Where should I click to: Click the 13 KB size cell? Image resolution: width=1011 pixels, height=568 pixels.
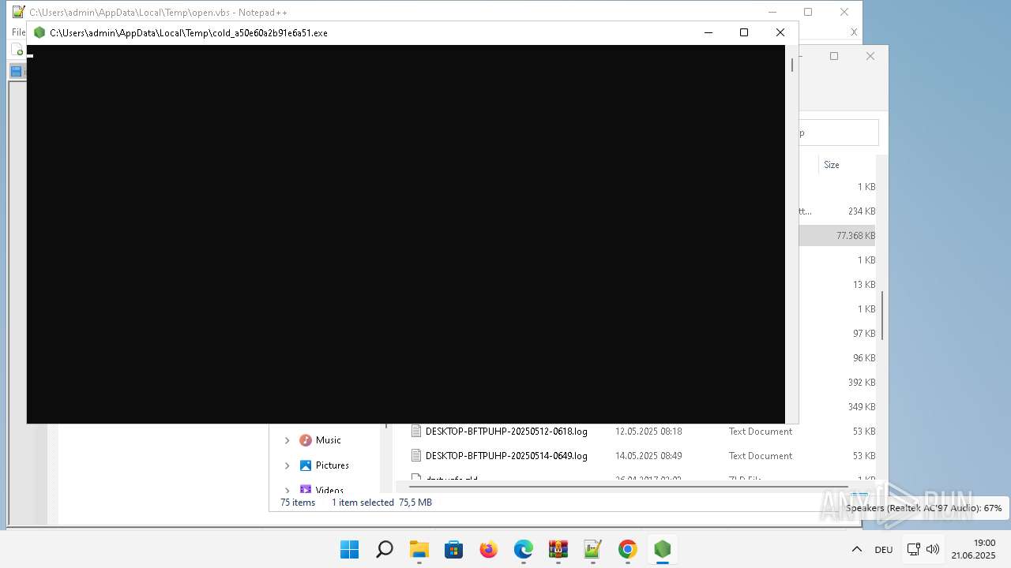[x=864, y=285]
